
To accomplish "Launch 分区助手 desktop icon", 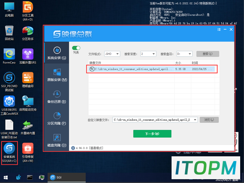I will (x=28, y=33).
